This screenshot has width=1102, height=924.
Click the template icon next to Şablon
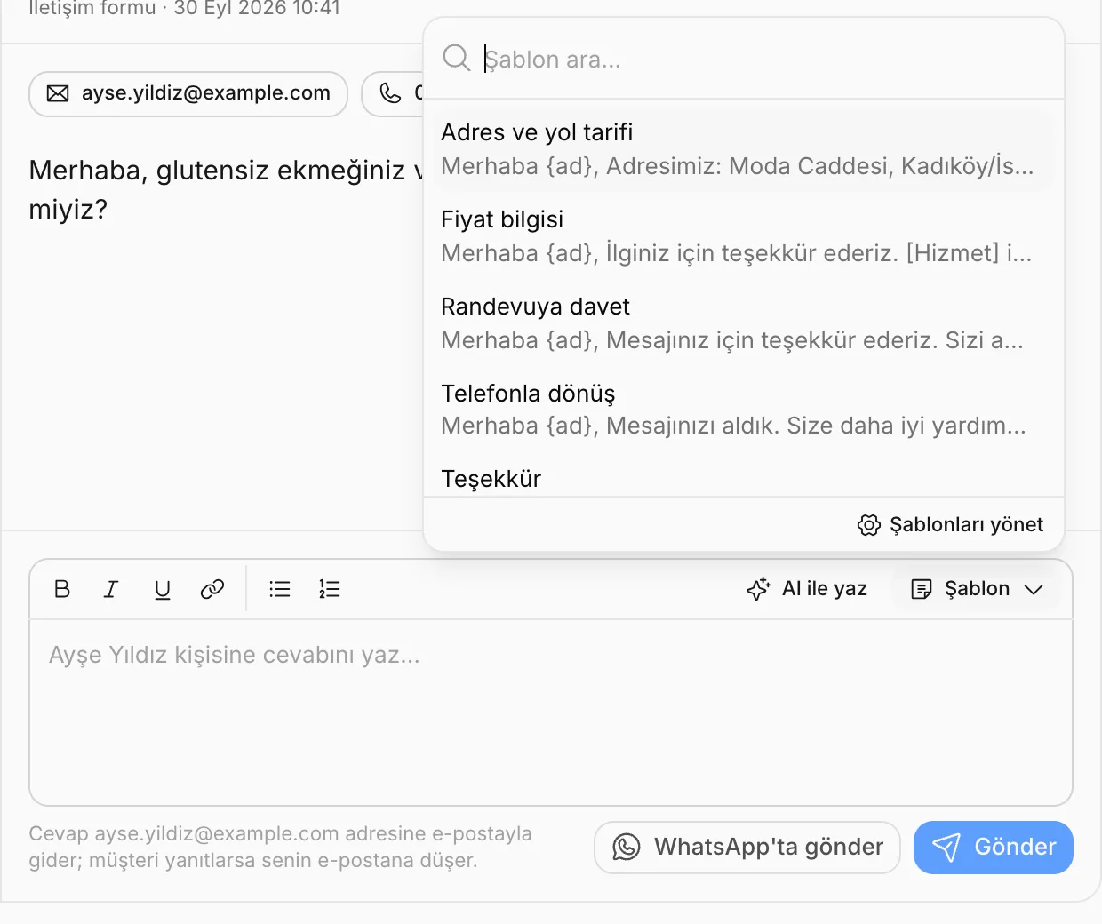(922, 589)
